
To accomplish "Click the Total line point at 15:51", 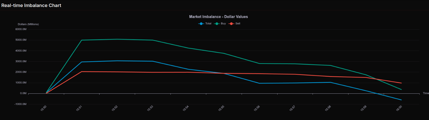I will [82, 62].
